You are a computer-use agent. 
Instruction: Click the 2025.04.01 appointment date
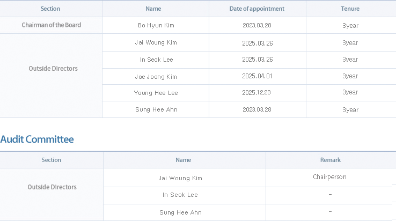tap(257, 76)
